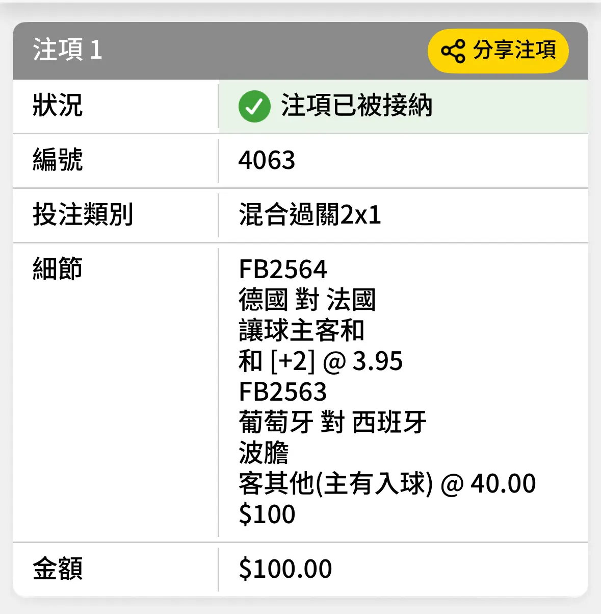The image size is (601, 614).
Task: Click the green checkmark accepted icon
Action: 254,106
